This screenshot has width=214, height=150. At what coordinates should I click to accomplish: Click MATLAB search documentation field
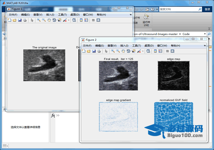(179, 9)
